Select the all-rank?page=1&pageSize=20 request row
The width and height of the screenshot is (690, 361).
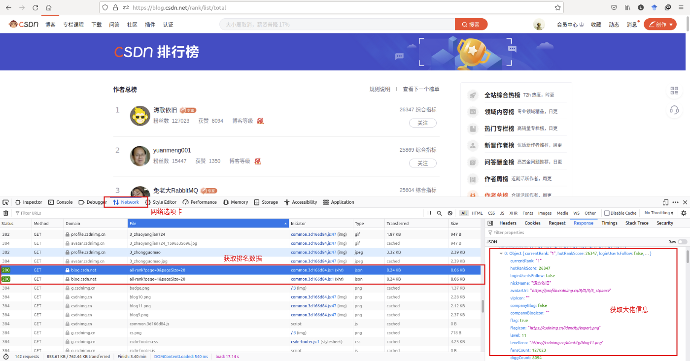[x=241, y=279]
